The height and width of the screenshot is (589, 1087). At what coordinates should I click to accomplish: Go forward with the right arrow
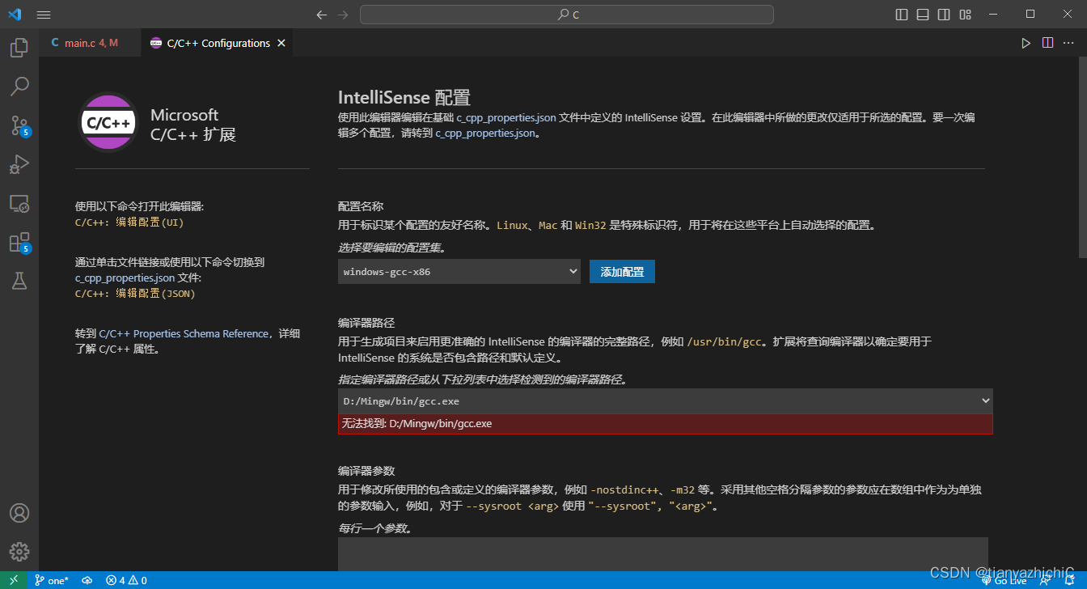click(343, 15)
